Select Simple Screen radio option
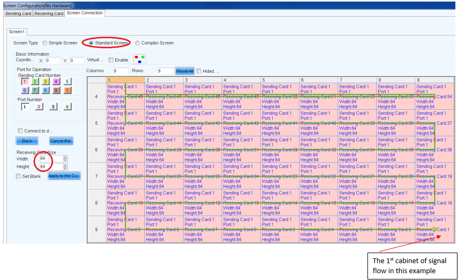This screenshot has width=458, height=280. (x=45, y=43)
